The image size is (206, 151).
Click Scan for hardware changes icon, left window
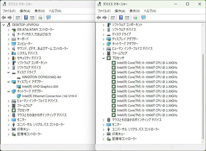49,17
